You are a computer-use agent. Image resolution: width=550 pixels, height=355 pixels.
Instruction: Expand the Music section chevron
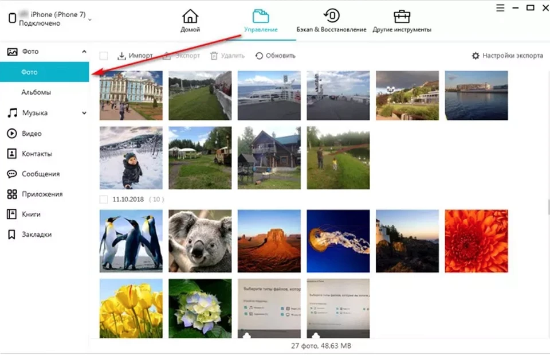(x=84, y=113)
